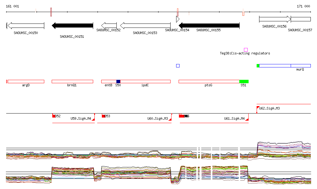The height and width of the screenshot is (189, 317).
Task: Click the small SAOUHSC_00154 triangle arrow
Action: tap(178, 19)
